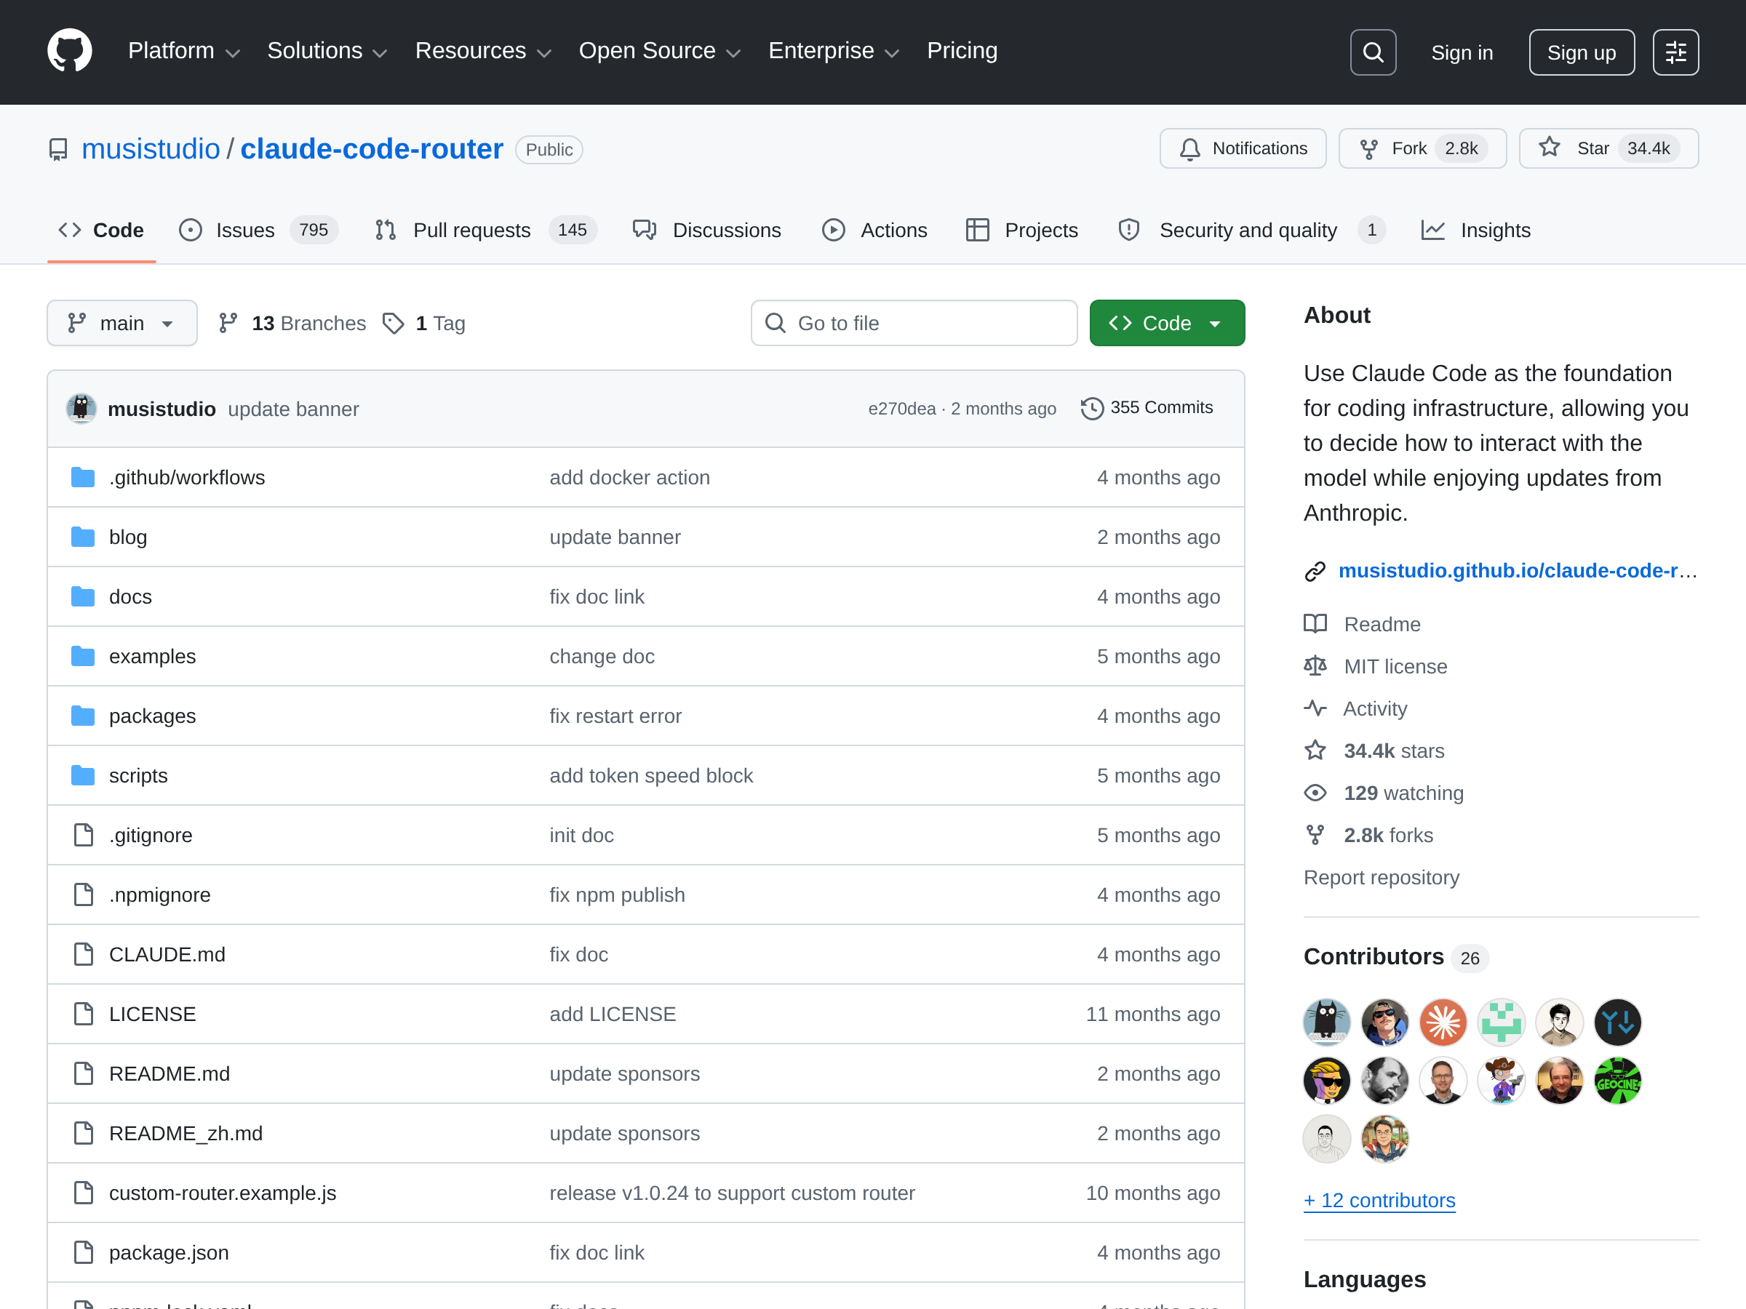
Task: Open the README_zh.md file
Action: tap(186, 1134)
